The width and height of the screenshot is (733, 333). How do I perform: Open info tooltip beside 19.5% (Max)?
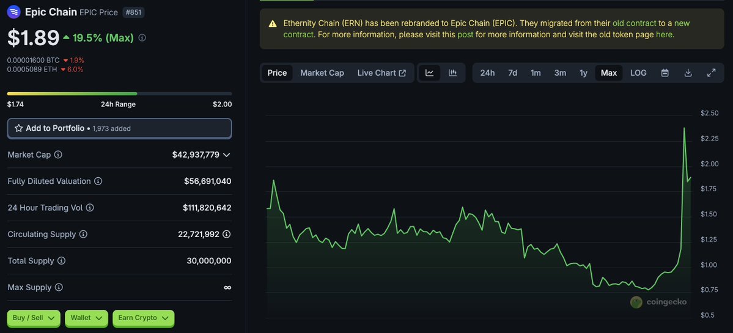pyautogui.click(x=142, y=38)
